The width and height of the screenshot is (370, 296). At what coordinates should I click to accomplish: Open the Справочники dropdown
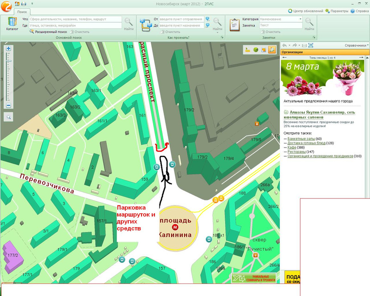(357, 45)
